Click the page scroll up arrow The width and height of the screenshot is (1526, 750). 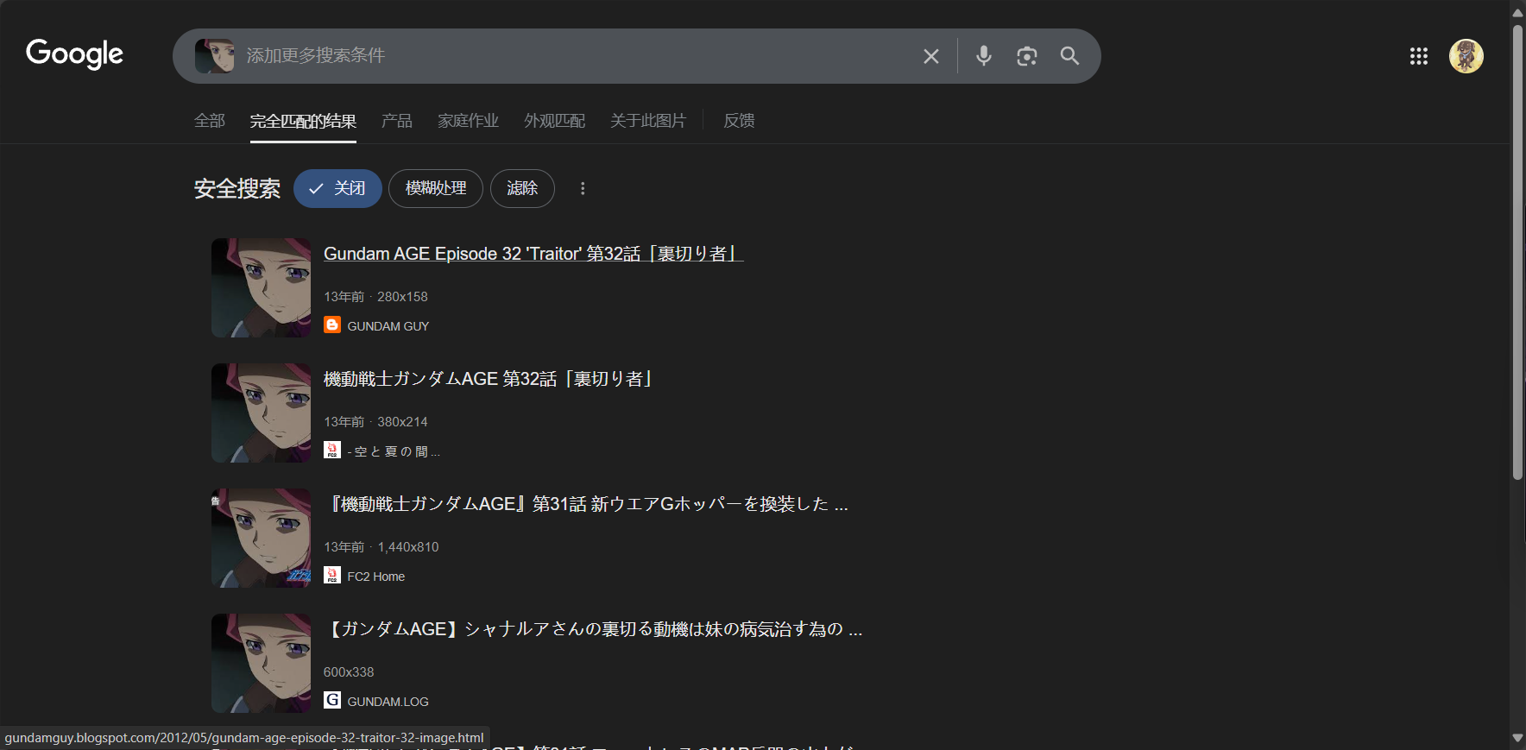point(1517,12)
